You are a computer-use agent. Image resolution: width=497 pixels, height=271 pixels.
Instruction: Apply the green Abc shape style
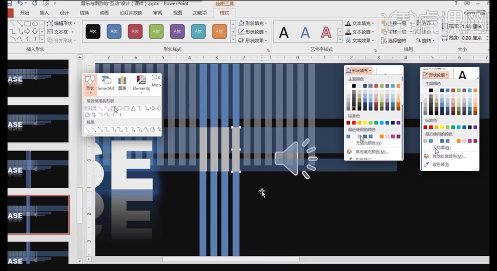point(156,31)
